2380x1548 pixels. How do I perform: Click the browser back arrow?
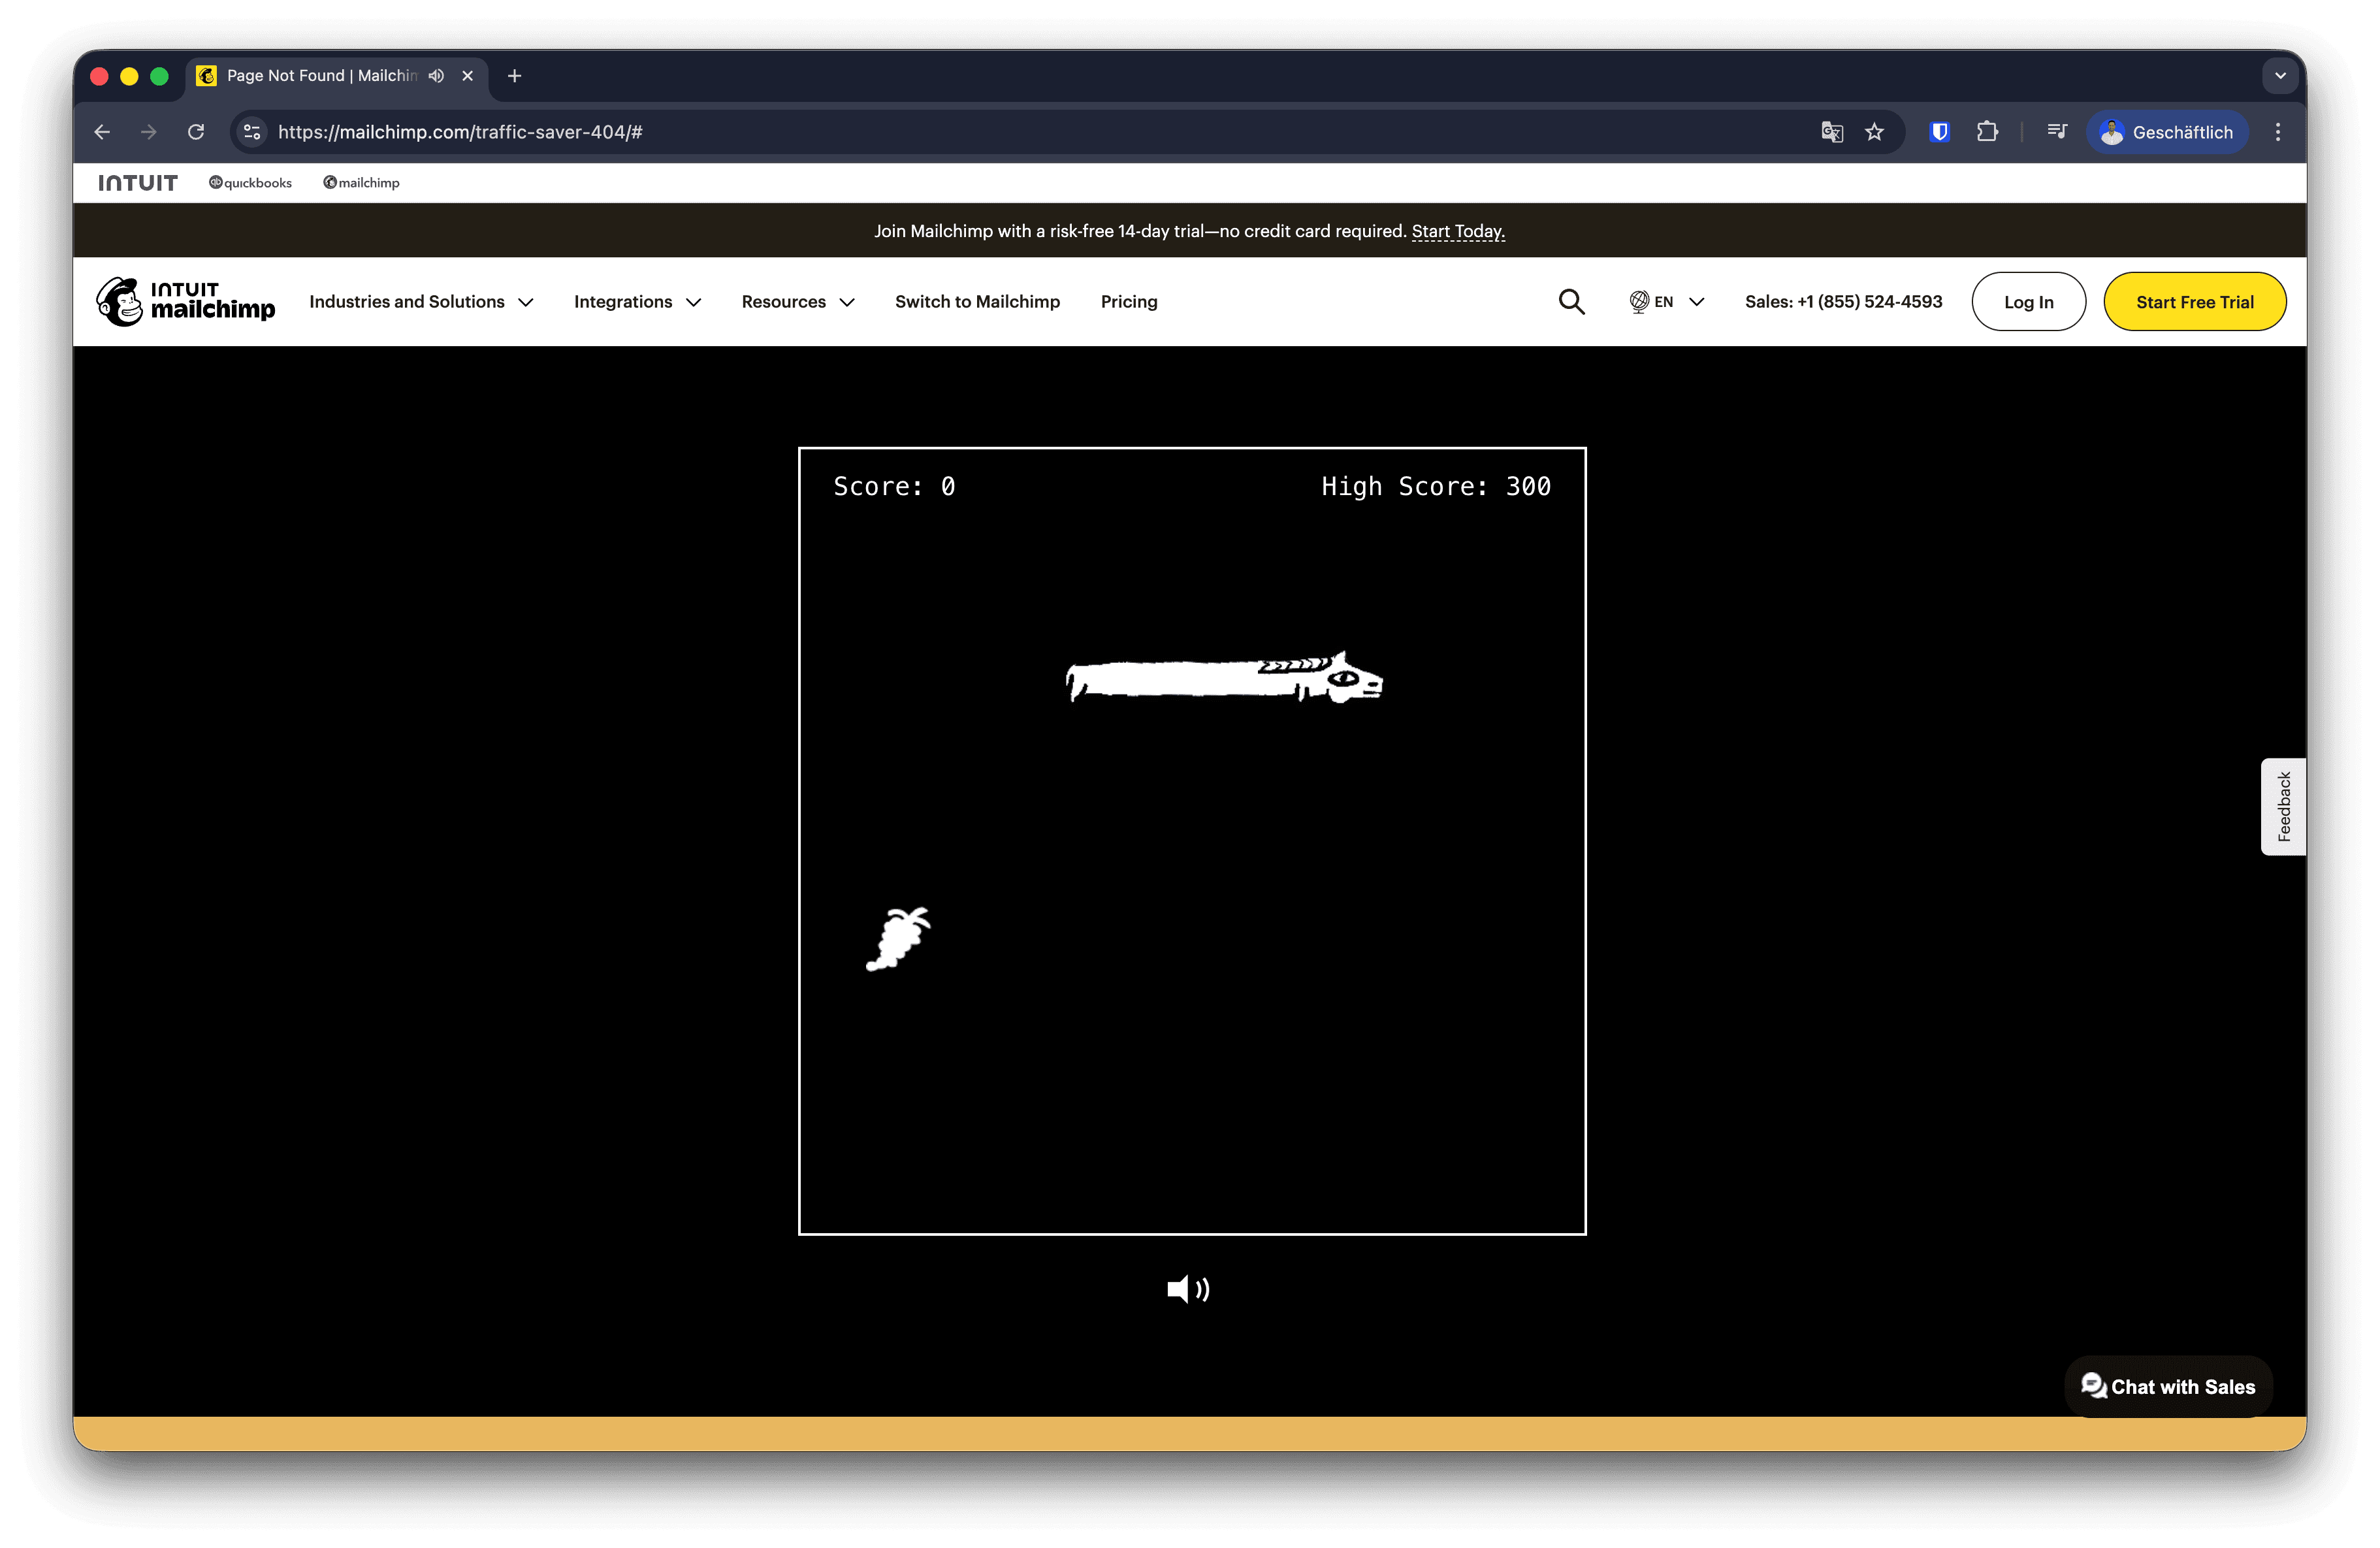coord(102,132)
